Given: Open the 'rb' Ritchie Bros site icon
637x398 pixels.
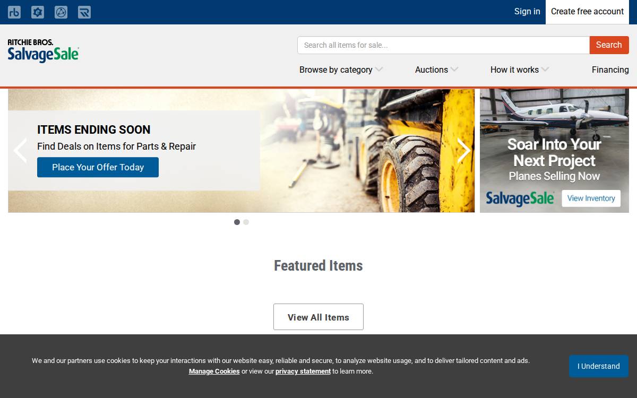Looking at the screenshot, I should pos(14,12).
